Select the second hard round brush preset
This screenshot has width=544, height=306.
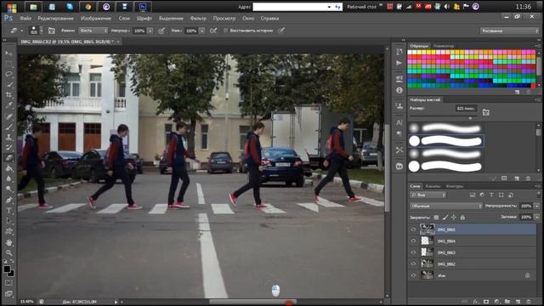446,167
